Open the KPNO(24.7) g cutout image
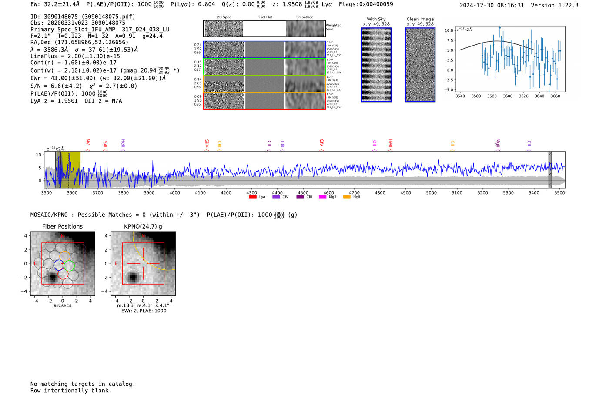609x414 pixels. point(143,264)
